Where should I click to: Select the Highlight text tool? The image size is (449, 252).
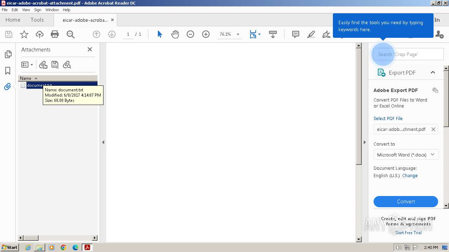pyautogui.click(x=311, y=34)
